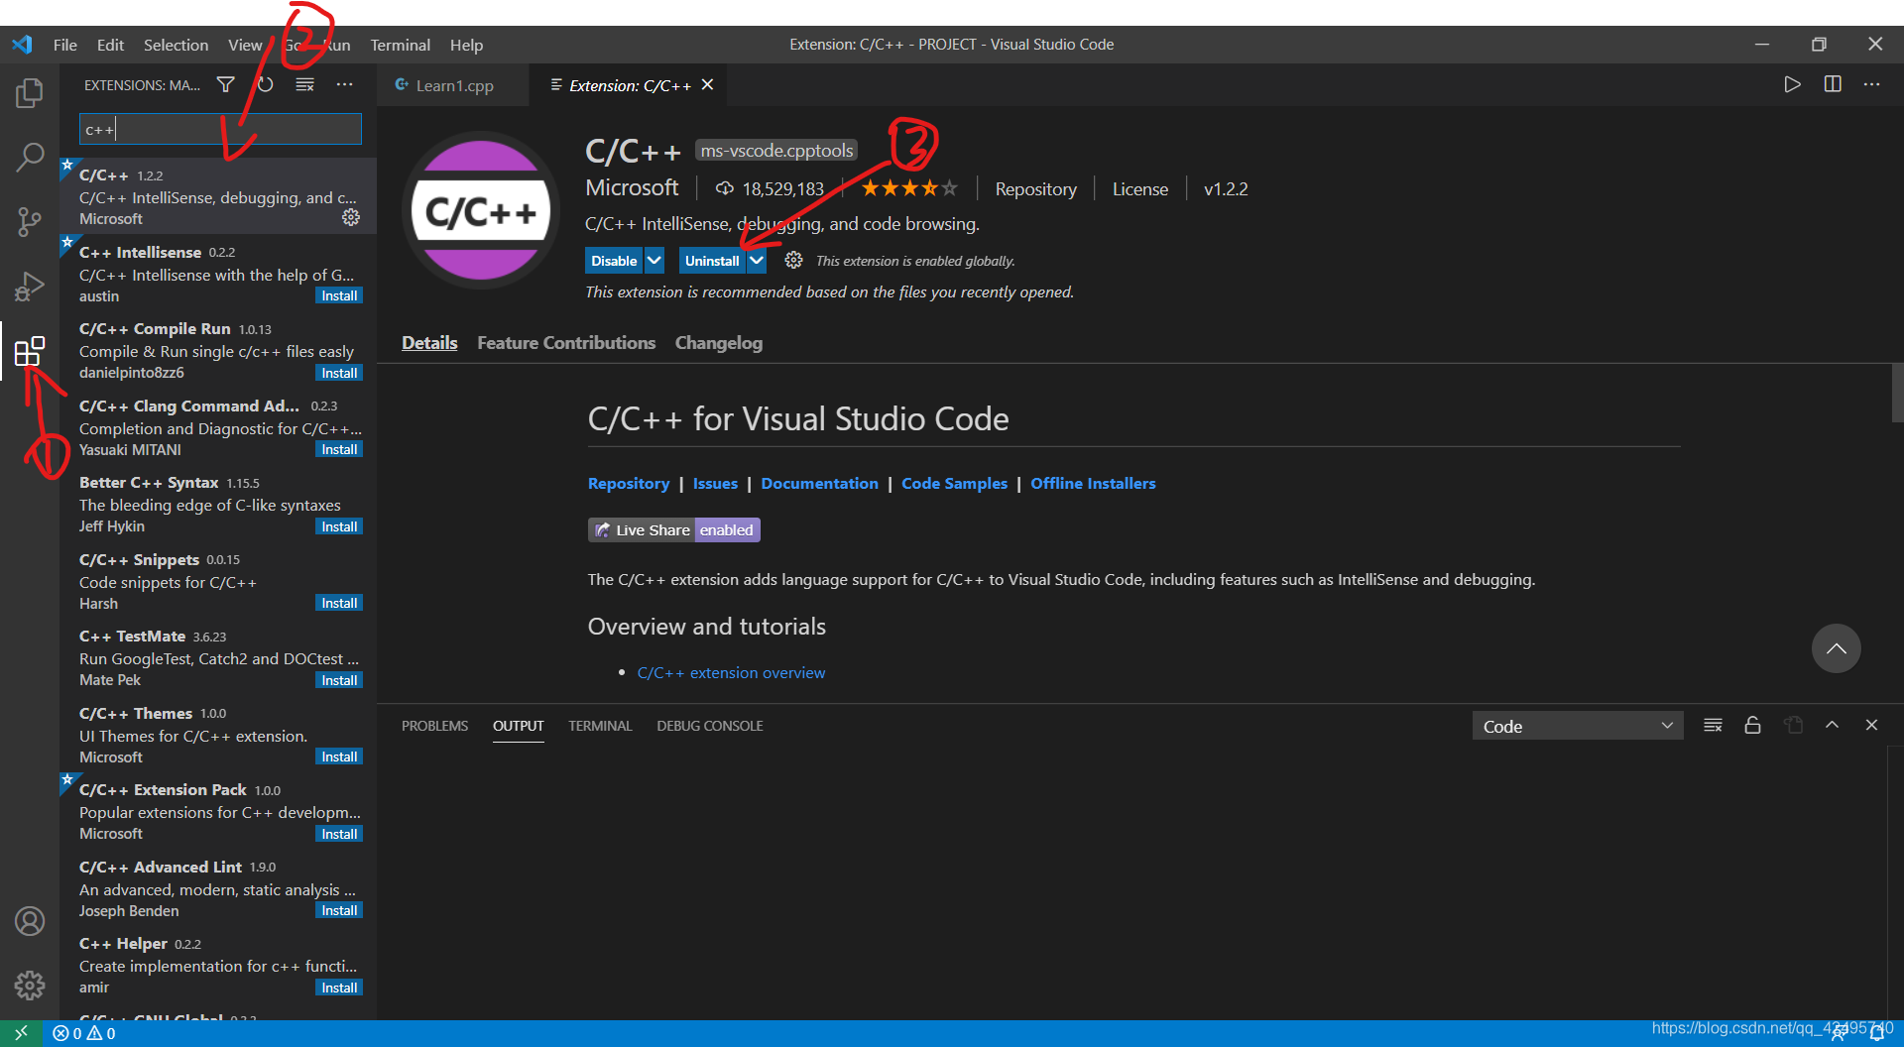Open the Edit menu

coord(110,45)
